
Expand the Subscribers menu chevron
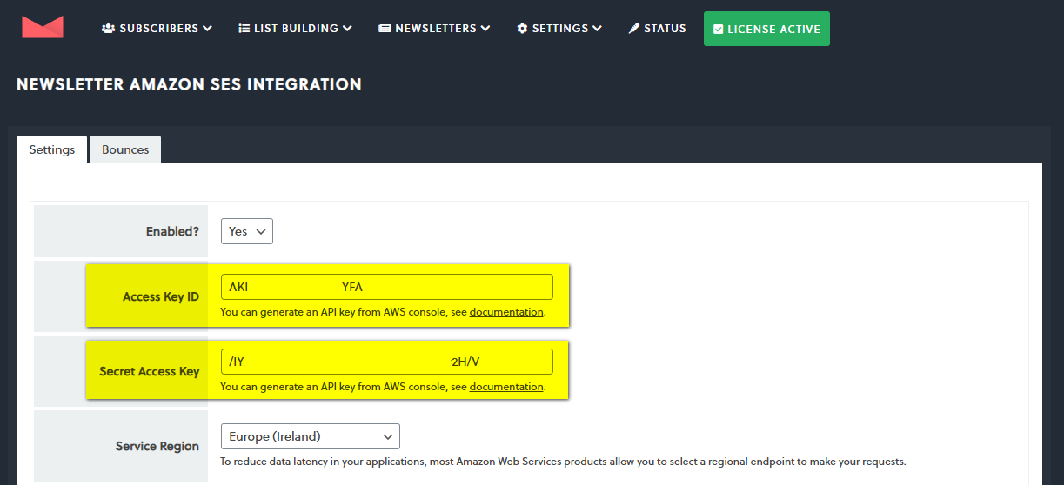pos(207,29)
